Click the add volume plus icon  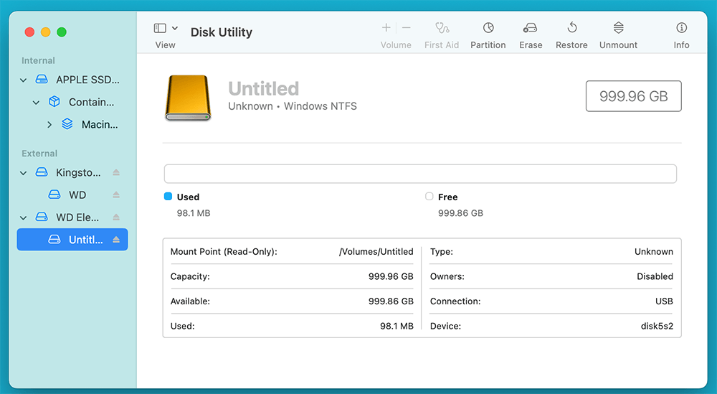click(386, 28)
